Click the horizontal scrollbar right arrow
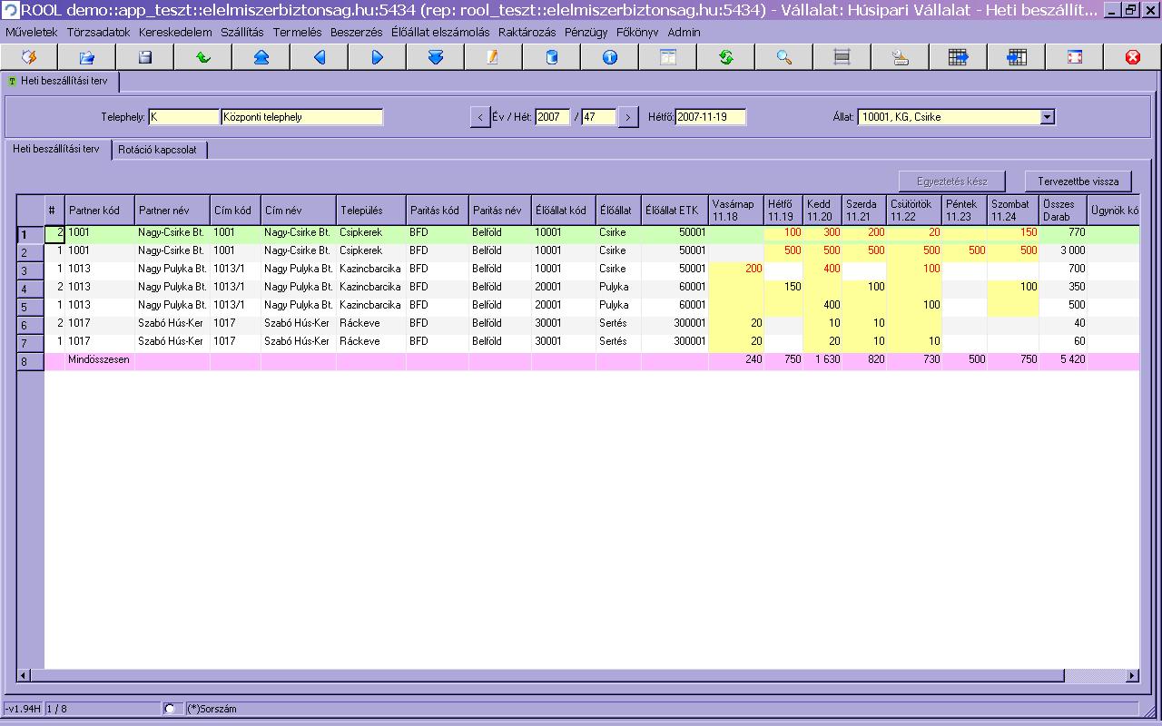 (1132, 675)
